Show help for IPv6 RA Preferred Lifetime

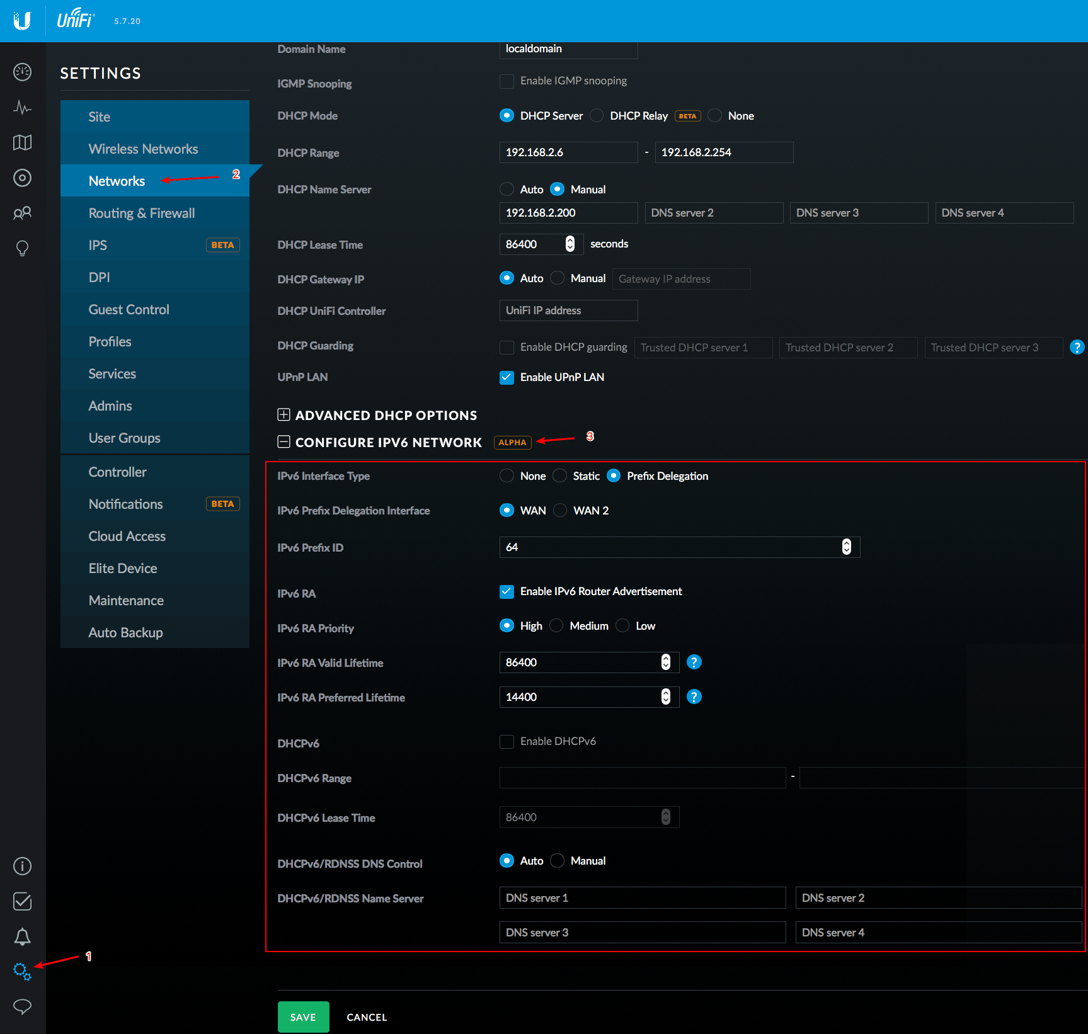[694, 696]
